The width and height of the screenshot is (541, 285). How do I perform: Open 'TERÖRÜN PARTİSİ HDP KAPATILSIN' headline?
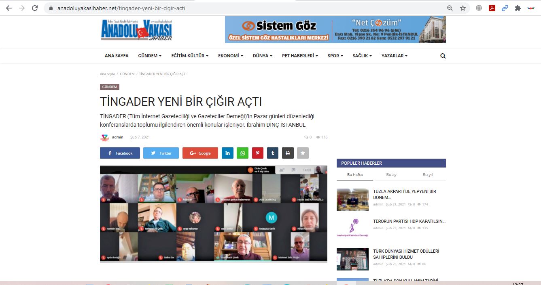[409, 221]
